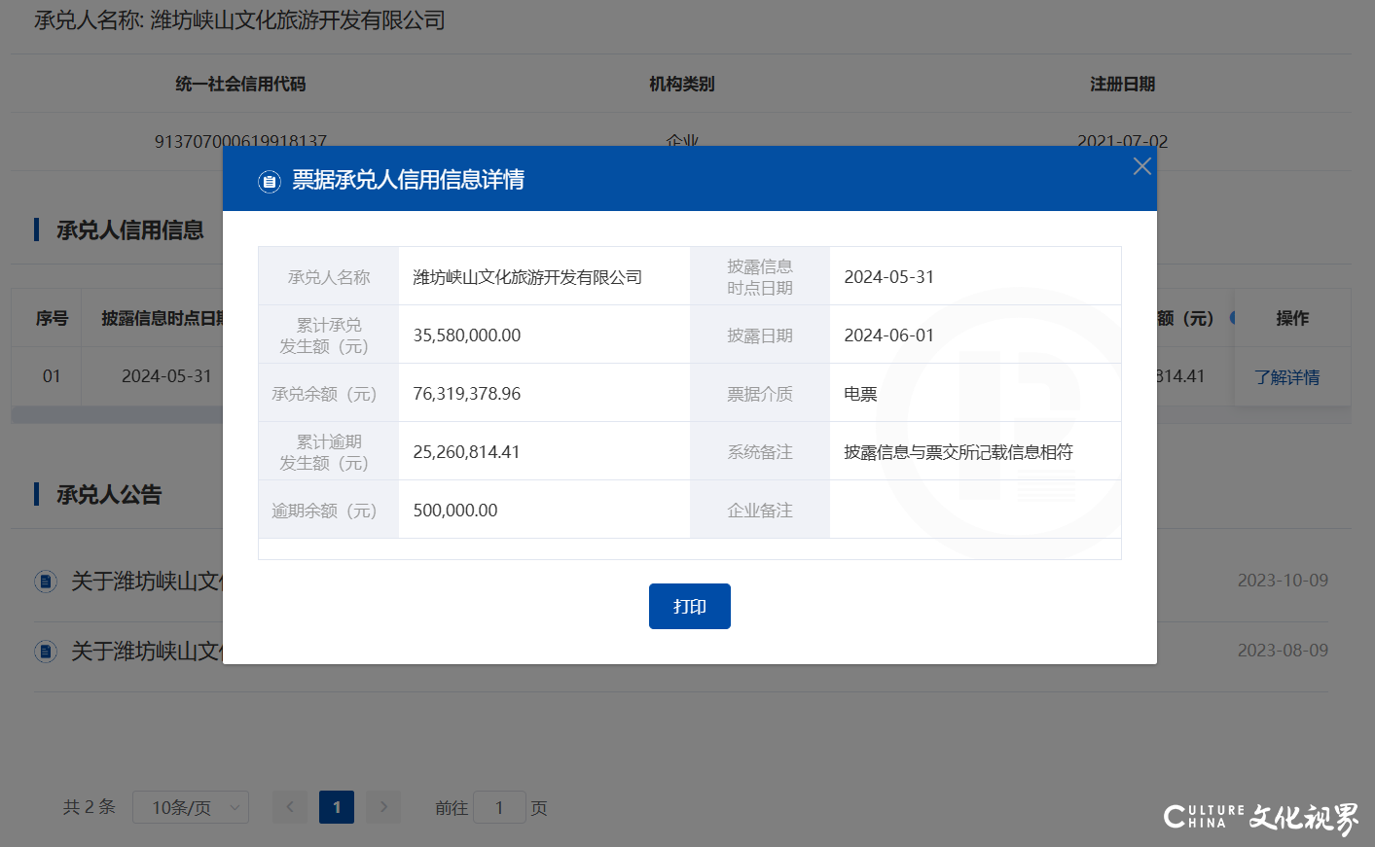The image size is (1375, 847).
Task: Open the announcement dated 2023-10-09
Action: [x=146, y=582]
